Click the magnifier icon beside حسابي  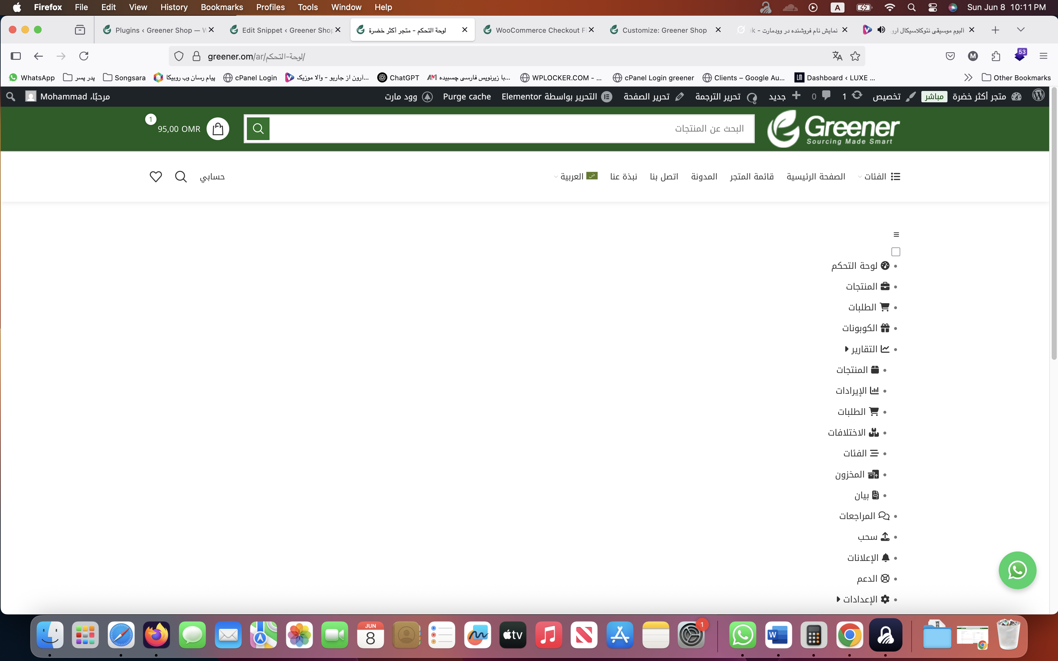point(180,177)
